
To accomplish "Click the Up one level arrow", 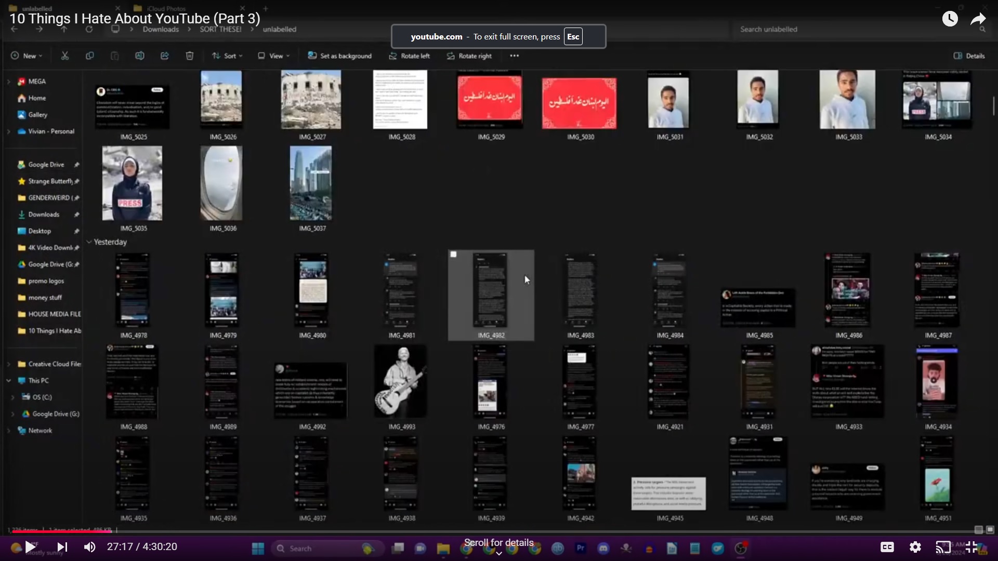I will click(64, 29).
